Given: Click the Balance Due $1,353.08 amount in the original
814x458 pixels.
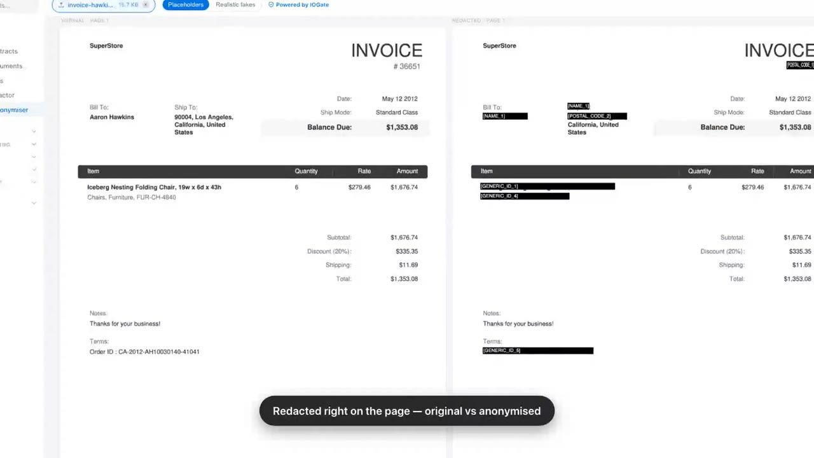Looking at the screenshot, I should point(402,127).
